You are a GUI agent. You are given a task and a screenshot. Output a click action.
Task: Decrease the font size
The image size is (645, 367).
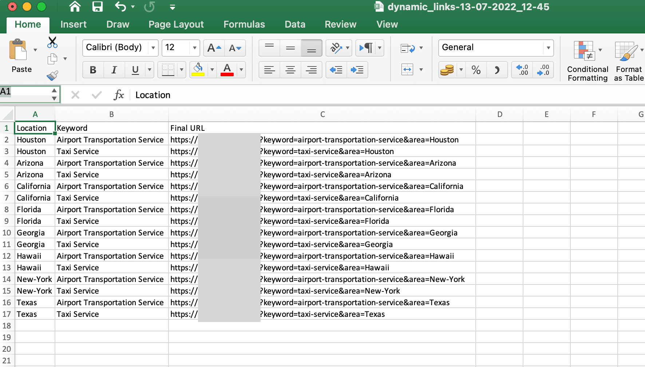coord(235,48)
